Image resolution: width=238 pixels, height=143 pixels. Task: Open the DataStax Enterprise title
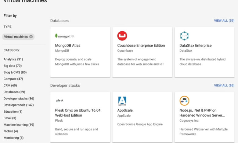pyautogui.click(x=195, y=46)
